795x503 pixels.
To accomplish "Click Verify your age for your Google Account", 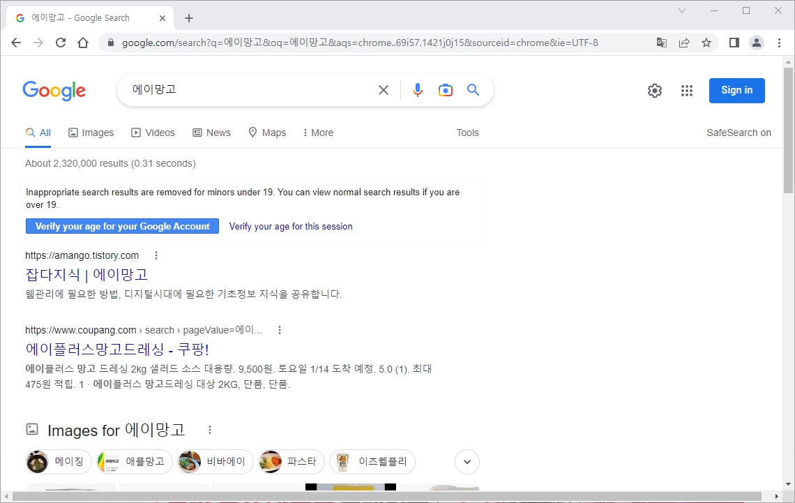I will pyautogui.click(x=122, y=226).
